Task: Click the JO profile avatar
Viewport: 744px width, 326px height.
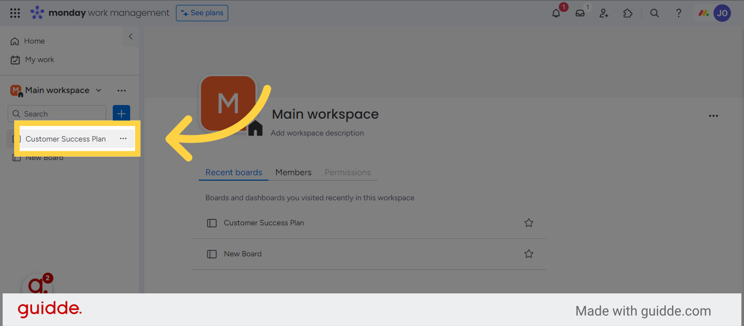Action: [722, 13]
